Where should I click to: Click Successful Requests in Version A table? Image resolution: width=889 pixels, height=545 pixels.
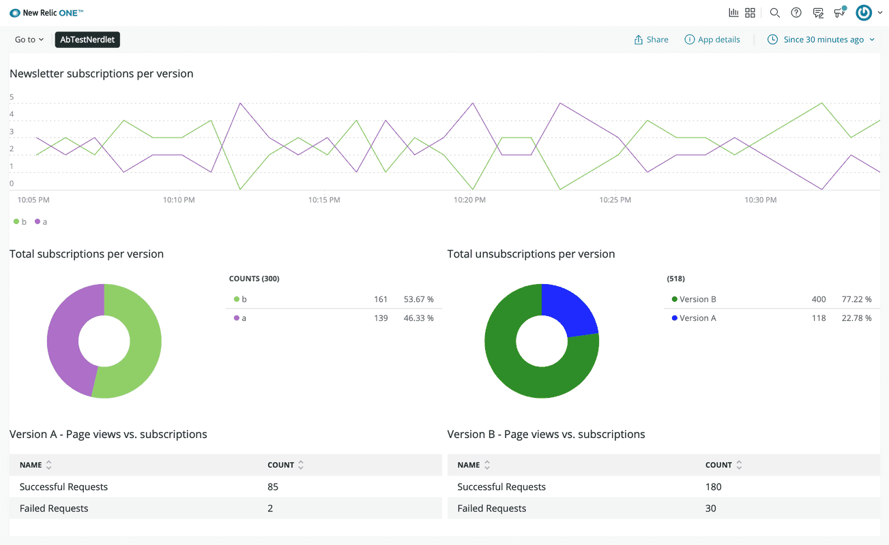[63, 486]
